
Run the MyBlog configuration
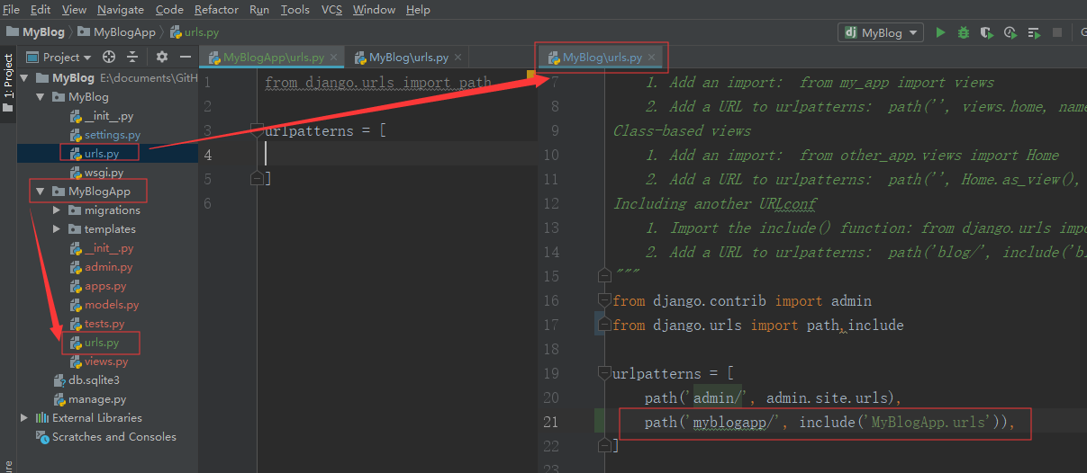click(x=940, y=32)
